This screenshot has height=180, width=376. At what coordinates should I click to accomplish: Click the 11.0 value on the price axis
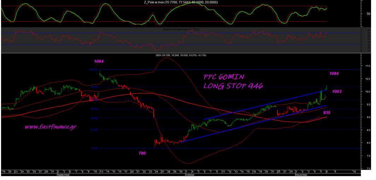pos(368,66)
